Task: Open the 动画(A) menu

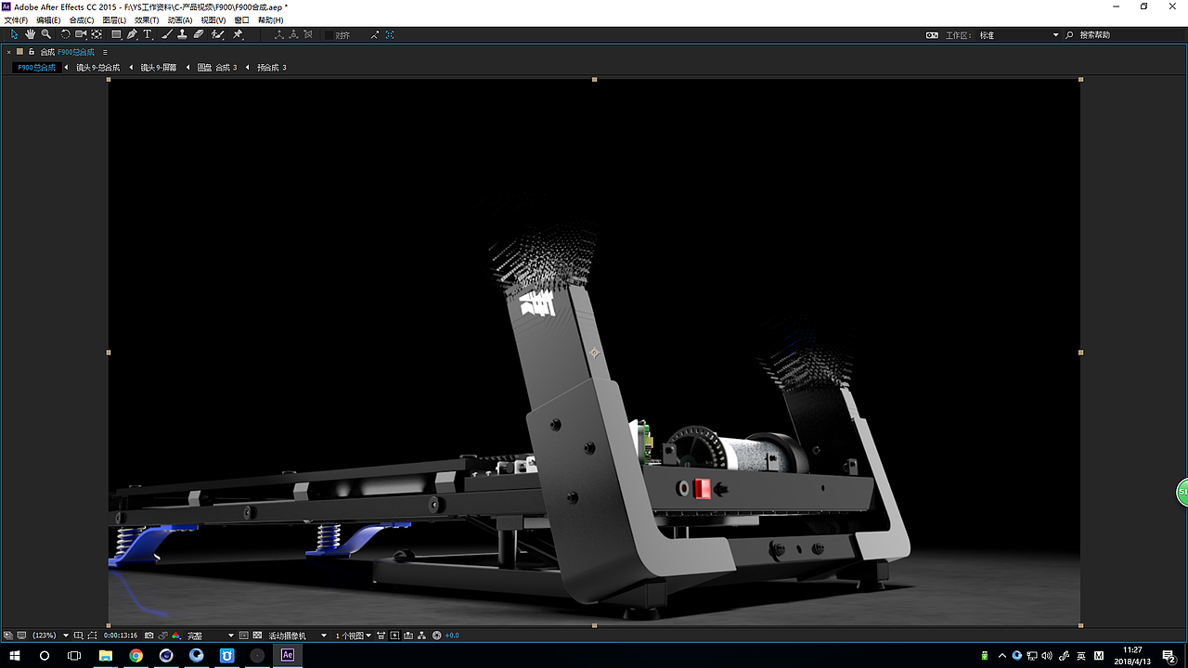Action: (180, 20)
